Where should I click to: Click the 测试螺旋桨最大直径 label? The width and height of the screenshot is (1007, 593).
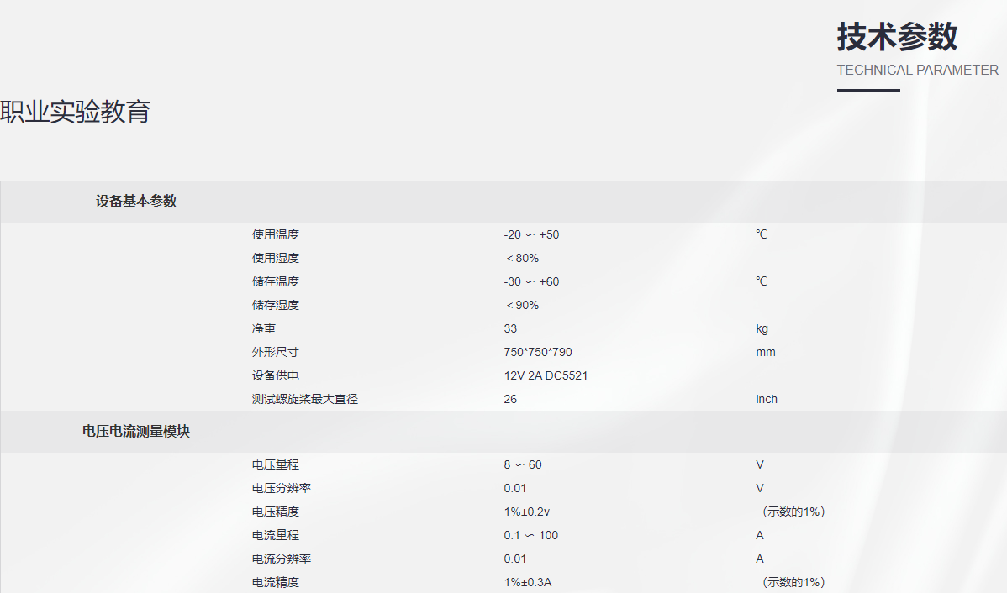(305, 399)
